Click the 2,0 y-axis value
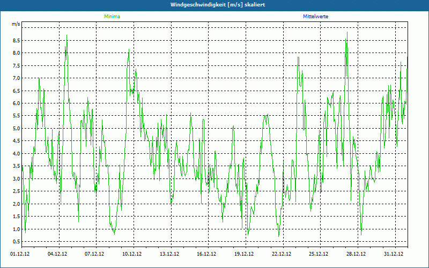 tap(17, 204)
